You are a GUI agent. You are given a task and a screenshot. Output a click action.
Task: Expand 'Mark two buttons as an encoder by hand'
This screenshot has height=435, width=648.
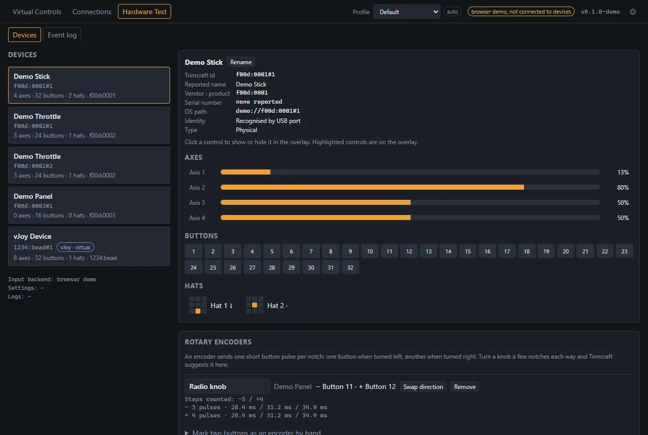(x=253, y=432)
